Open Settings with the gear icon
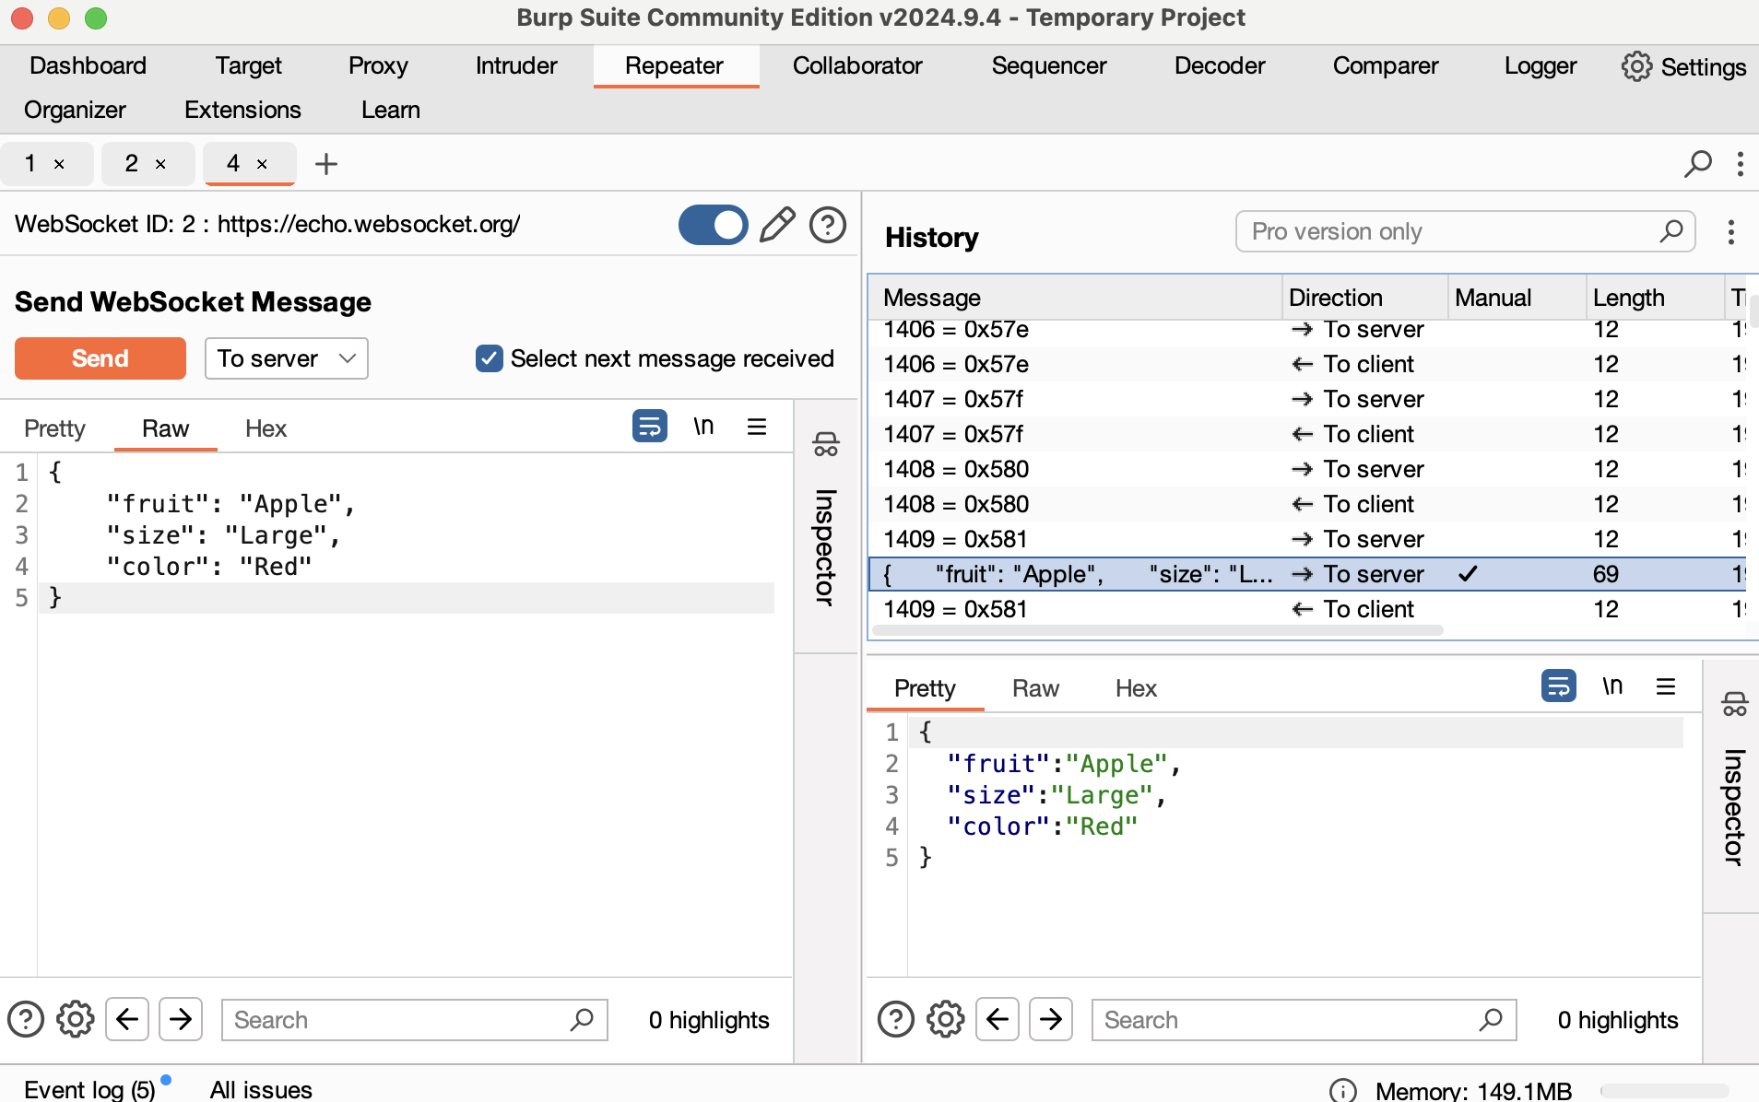Image resolution: width=1759 pixels, height=1102 pixels. coord(1683,66)
